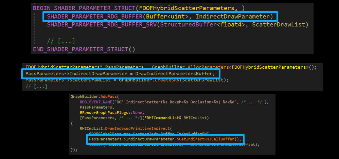Viewport: 339px width, 159px height.
Task: Click the BEGIN_SHADER_PARAMETER_STRUCT macro name
Action: click(84, 8)
